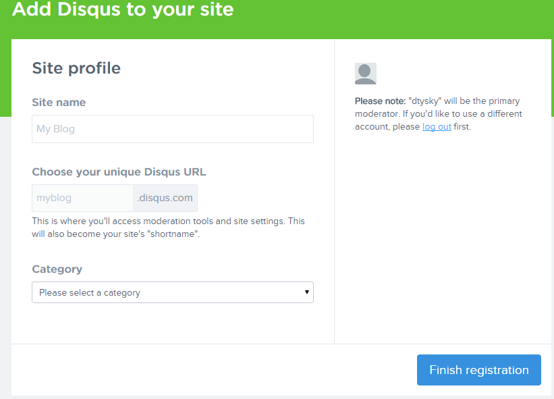This screenshot has width=554, height=399.
Task: Click the Add Disqus to your site title
Action: (x=123, y=9)
